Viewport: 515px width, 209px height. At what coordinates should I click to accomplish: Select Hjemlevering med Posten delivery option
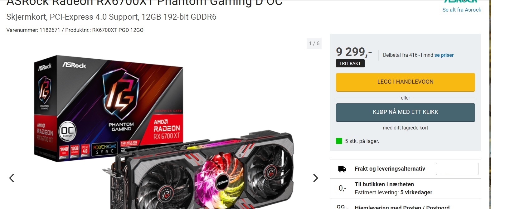point(406,204)
